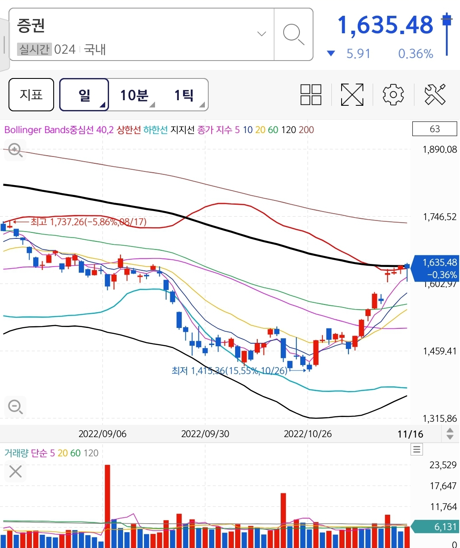Open the 10분 interval submenu corner arrow
The width and height of the screenshot is (460, 548).
(x=152, y=105)
